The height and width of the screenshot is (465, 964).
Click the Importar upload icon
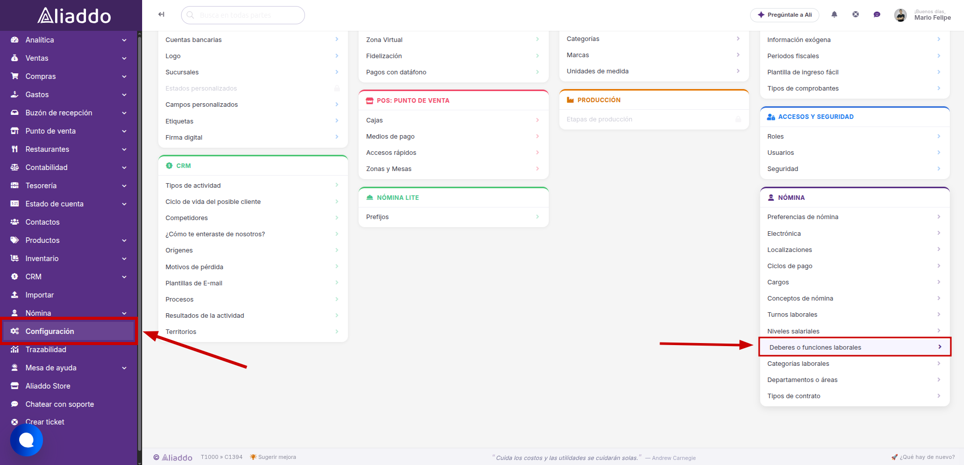15,295
